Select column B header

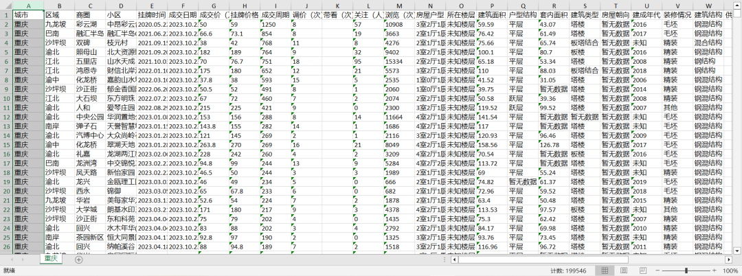point(59,5)
